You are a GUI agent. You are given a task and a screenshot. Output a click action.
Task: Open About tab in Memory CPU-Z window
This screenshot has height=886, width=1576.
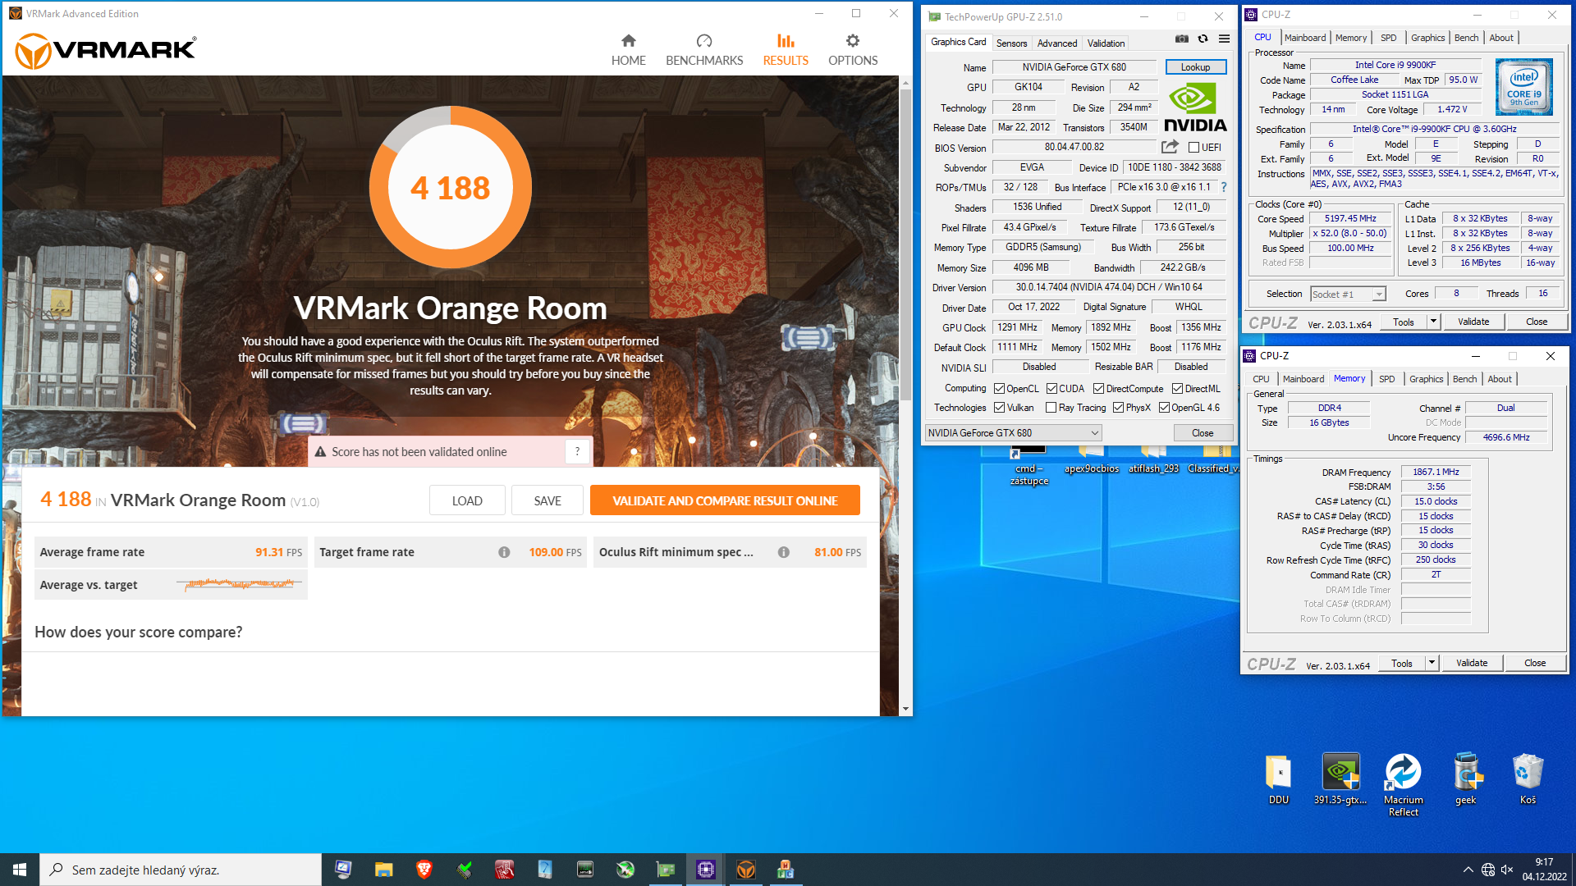point(1500,379)
